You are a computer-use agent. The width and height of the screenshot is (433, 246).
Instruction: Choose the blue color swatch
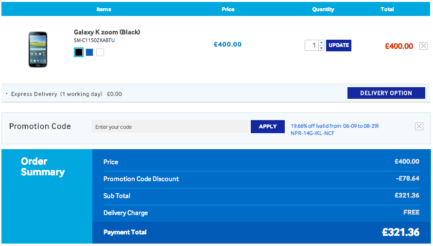[x=89, y=52]
